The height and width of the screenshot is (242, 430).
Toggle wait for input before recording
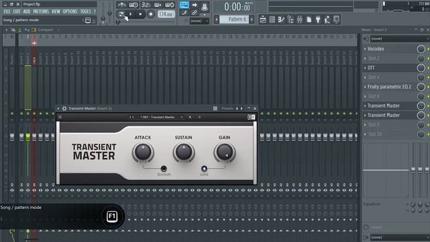click(134, 5)
